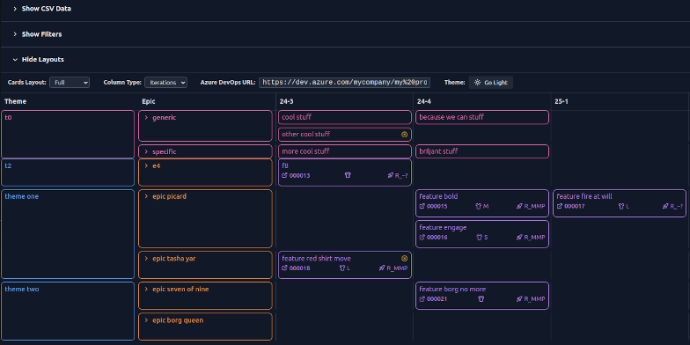The image size is (690, 345).
Task: Click T-shirt icon on feature borg no more
Action: pyautogui.click(x=481, y=299)
